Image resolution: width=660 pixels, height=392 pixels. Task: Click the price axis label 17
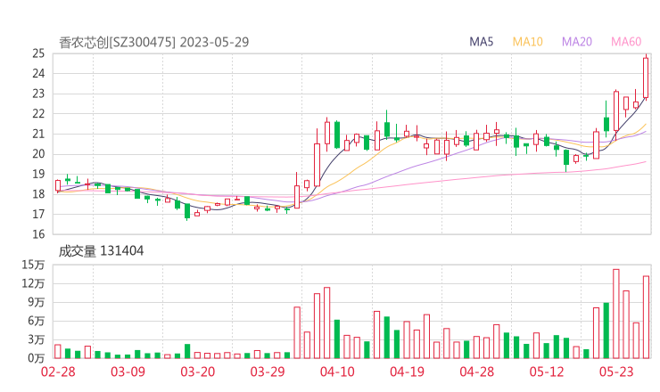tap(38, 215)
